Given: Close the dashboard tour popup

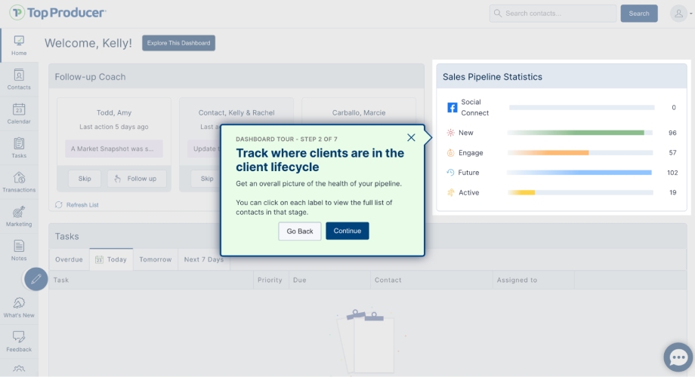Looking at the screenshot, I should (x=411, y=138).
